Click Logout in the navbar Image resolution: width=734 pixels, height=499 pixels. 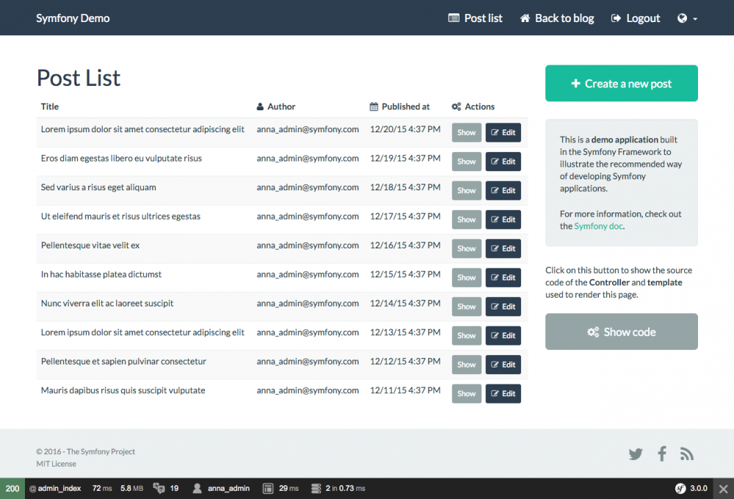pos(636,18)
